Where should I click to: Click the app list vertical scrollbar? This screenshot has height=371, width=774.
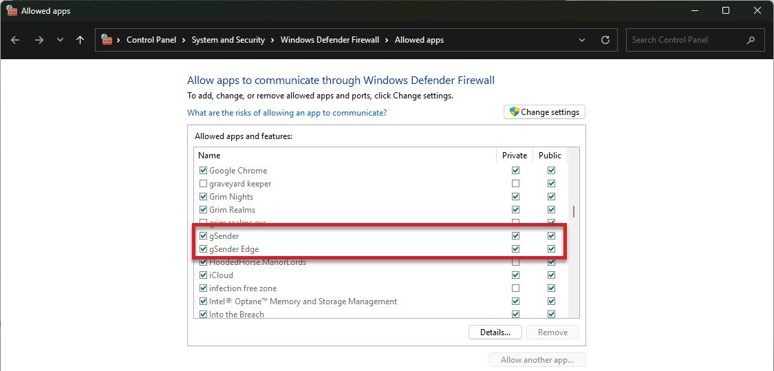[x=574, y=212]
